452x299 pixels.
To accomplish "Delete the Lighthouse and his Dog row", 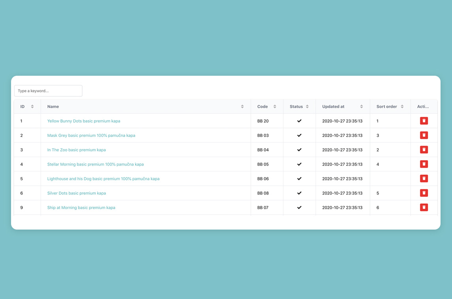I will pyautogui.click(x=424, y=178).
